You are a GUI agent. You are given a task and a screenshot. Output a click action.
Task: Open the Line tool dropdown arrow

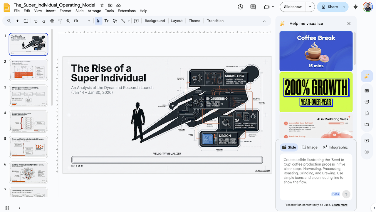pos(128,21)
